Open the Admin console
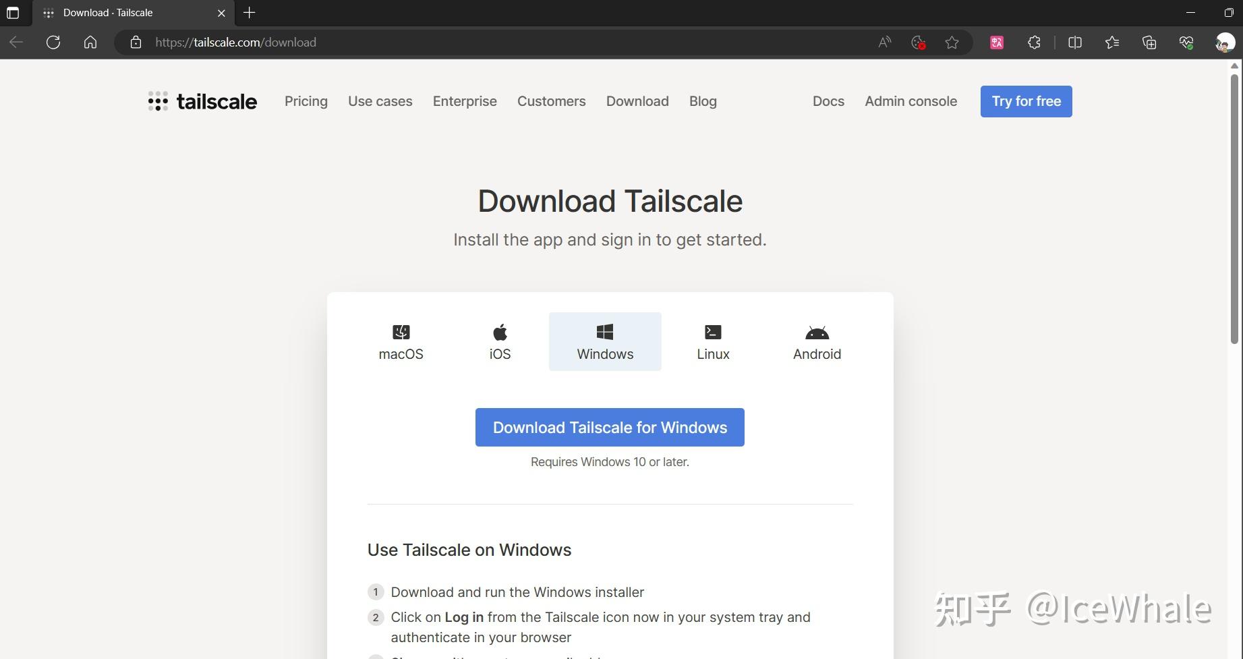 coord(911,101)
